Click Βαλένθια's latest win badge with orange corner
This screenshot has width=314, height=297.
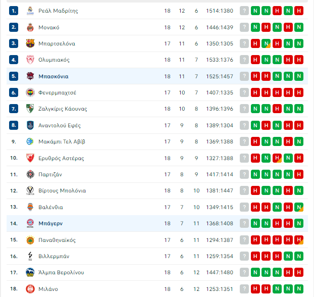pos(299,207)
